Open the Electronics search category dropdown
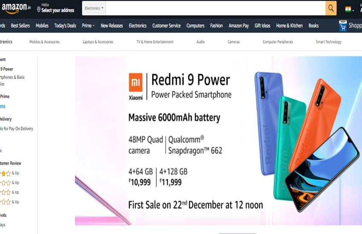 pyautogui.click(x=94, y=9)
